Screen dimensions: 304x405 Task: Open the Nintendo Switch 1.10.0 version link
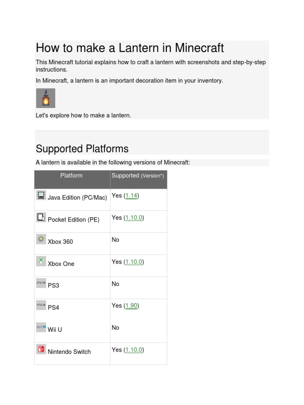click(133, 350)
